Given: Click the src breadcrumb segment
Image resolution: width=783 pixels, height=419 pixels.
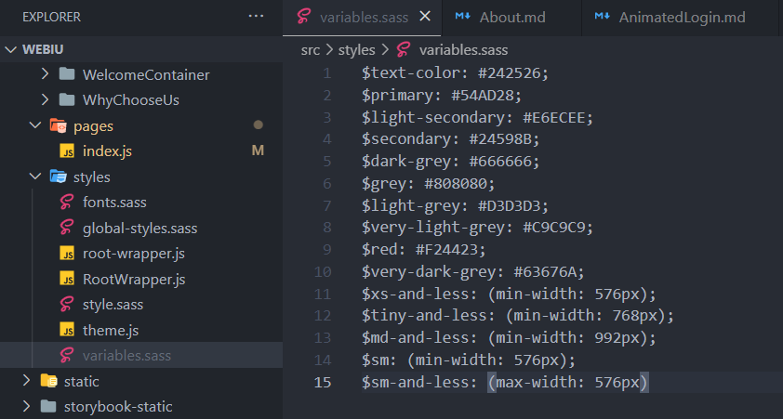Looking at the screenshot, I should click(x=310, y=50).
